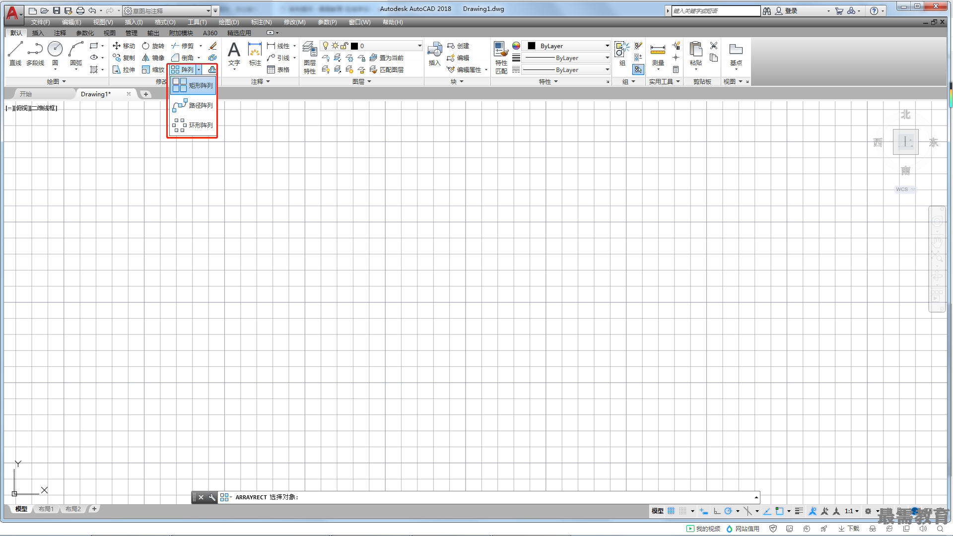Choose Rectangular Array (矩形阵列) option

coord(193,85)
